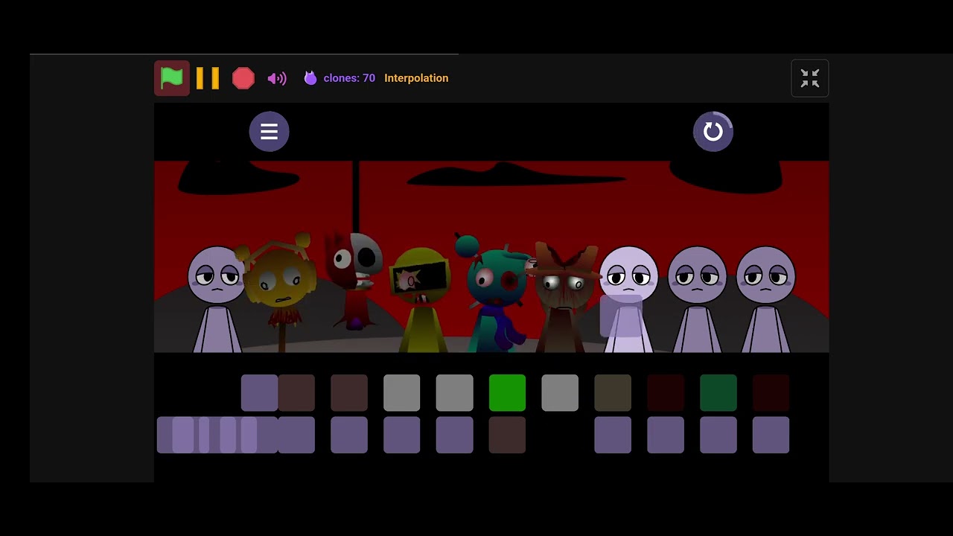
Task: Pause the project with the yellow pause button
Action: [208, 78]
